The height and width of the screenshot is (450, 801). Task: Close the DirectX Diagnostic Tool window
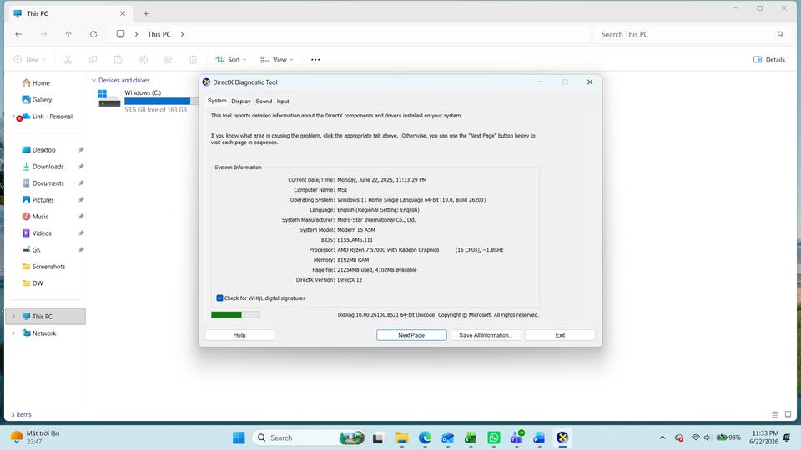590,82
